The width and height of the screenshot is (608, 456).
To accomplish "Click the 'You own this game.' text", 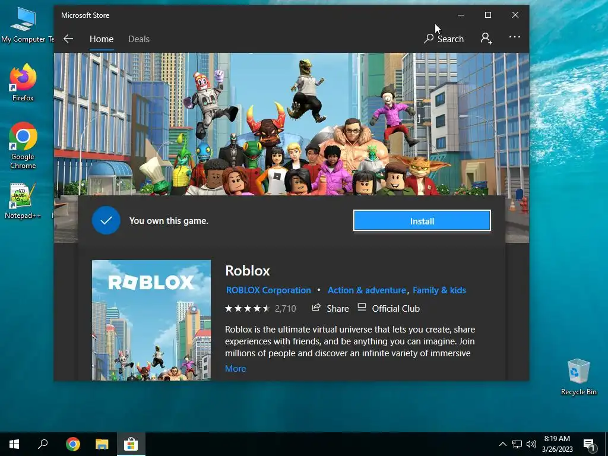I will (169, 221).
